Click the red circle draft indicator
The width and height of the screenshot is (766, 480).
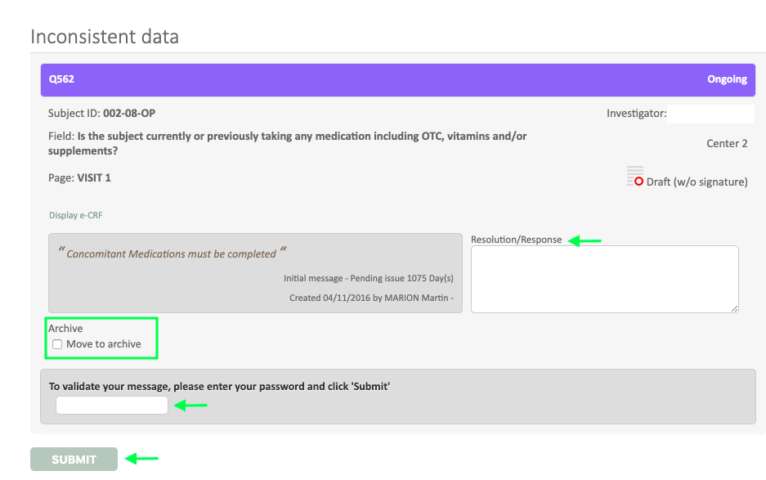(639, 182)
